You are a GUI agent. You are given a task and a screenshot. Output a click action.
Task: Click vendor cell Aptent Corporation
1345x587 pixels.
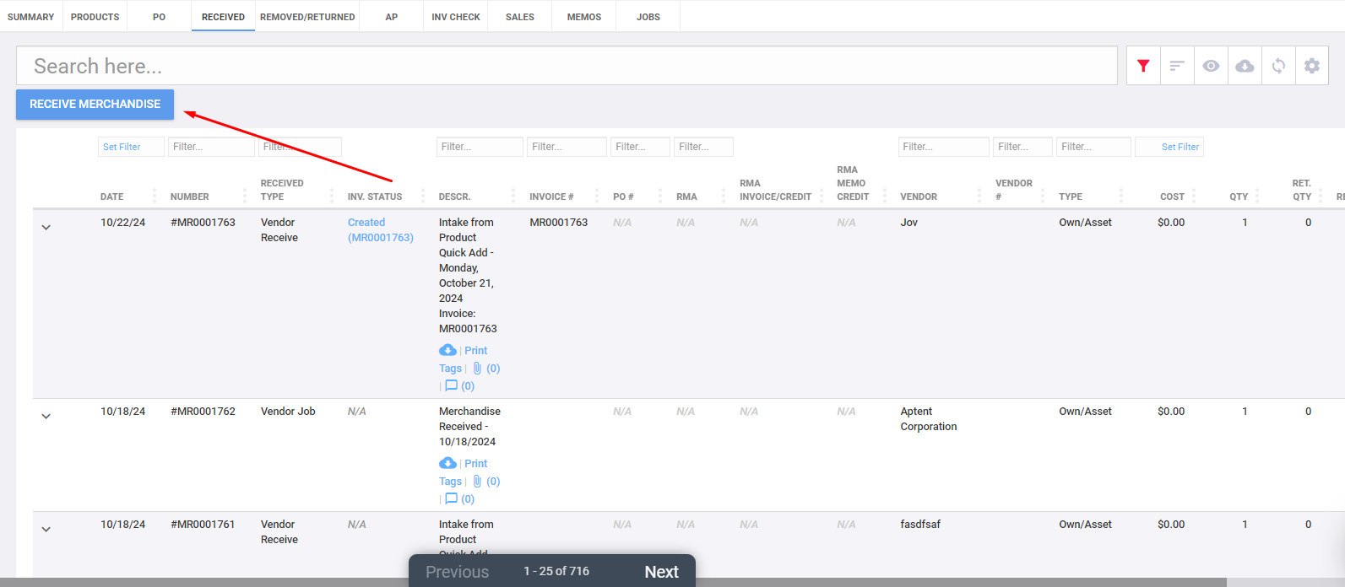click(x=929, y=418)
